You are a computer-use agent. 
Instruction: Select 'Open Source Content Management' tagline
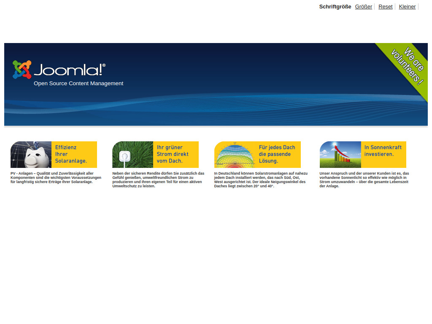[x=78, y=84]
